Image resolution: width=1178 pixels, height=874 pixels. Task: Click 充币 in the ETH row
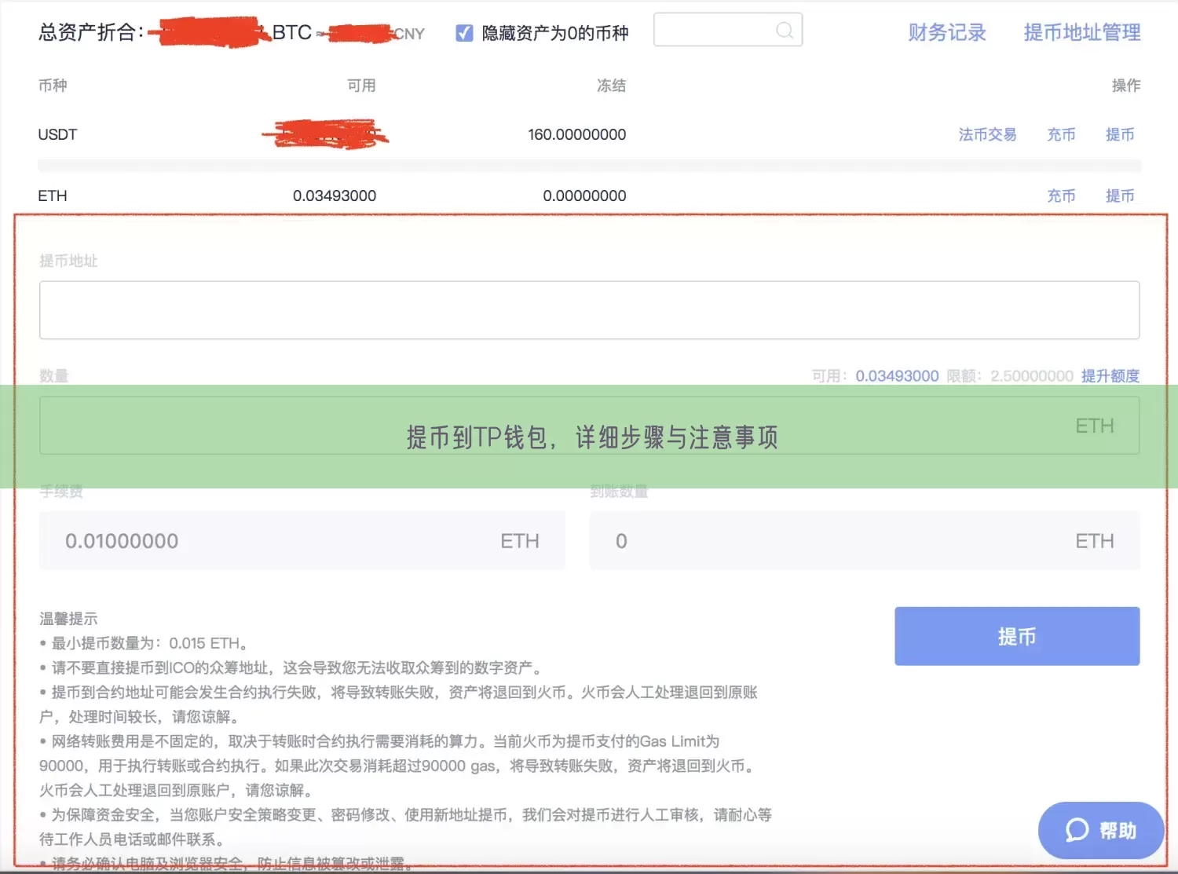(x=1061, y=196)
